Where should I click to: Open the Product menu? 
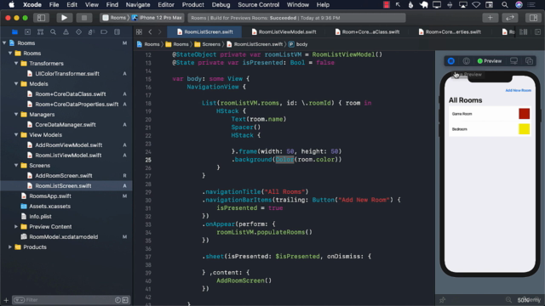coord(193,5)
